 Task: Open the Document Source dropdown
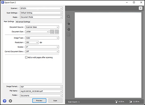(x=42, y=27)
